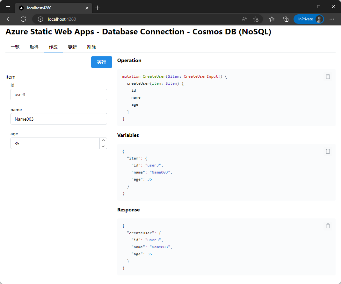
Task: Open Read aloud in address bar
Action: (x=244, y=19)
